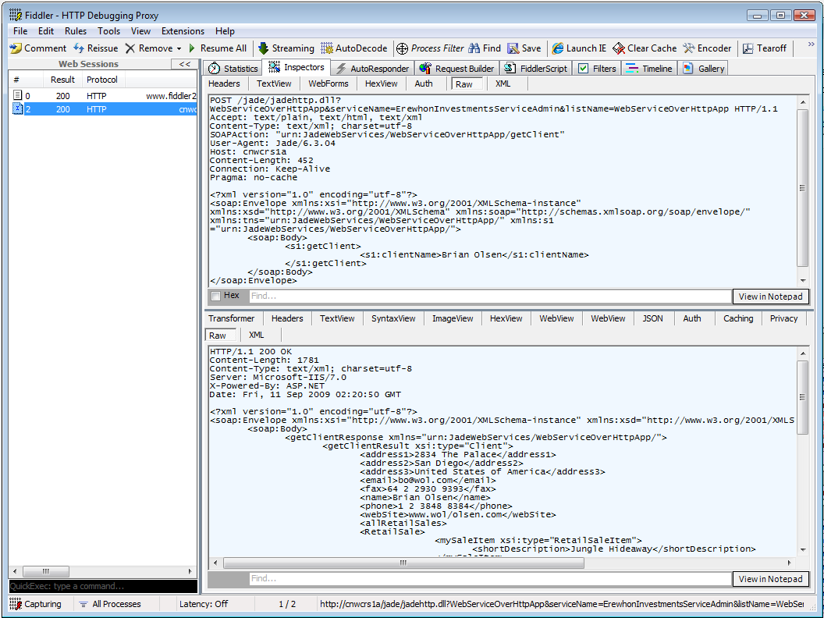Open the Edit menu
The width and height of the screenshot is (824, 618).
point(46,31)
